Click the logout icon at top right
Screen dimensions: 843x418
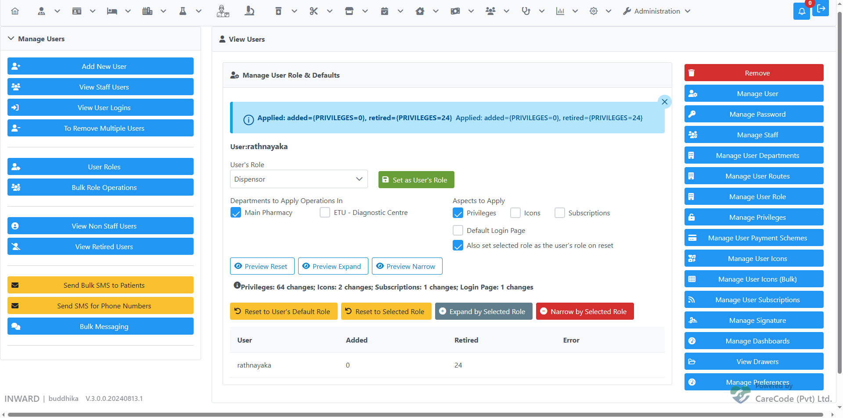tap(821, 9)
